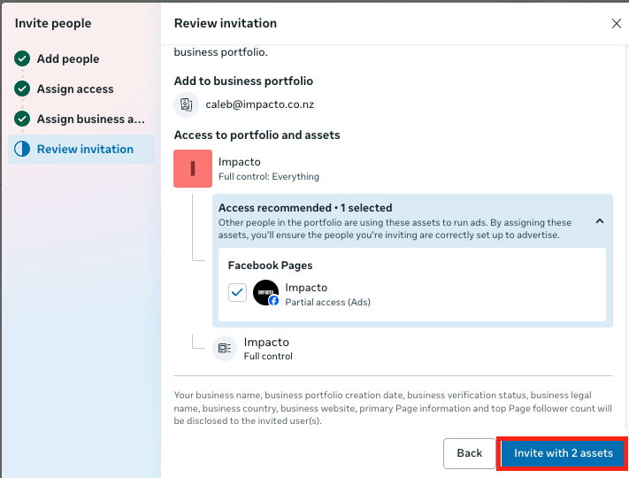This screenshot has width=629, height=478.
Task: Uncheck the Impacto Facebook Page checkbox
Action: 237,293
